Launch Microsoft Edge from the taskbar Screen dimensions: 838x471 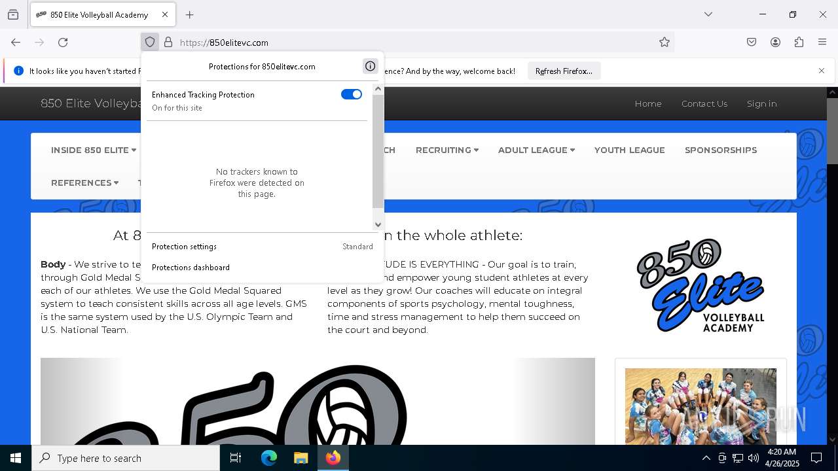pos(269,458)
